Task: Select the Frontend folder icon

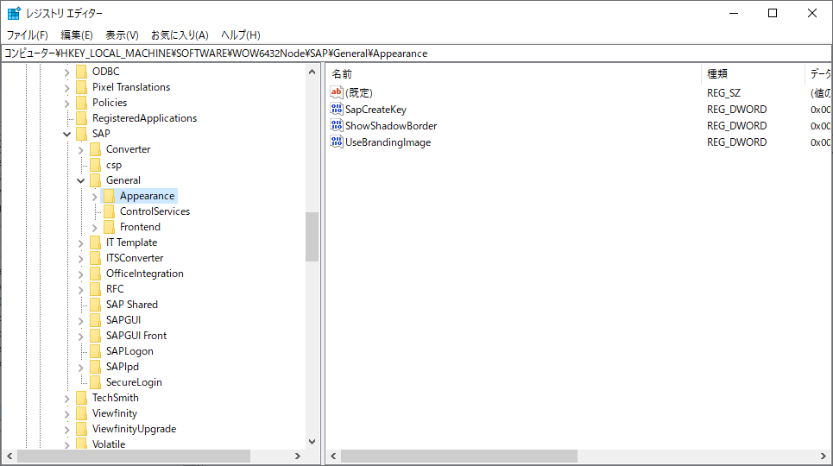Action: coord(109,226)
